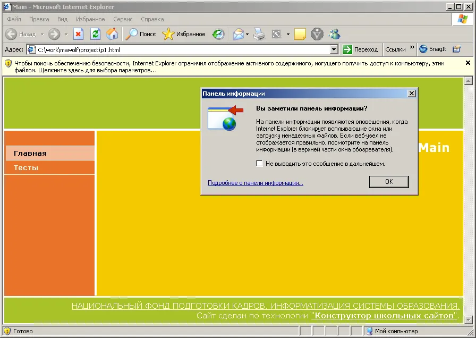Screen dimensions: 476x338
Task: Click the shield icon in information bar
Action: (x=8, y=63)
